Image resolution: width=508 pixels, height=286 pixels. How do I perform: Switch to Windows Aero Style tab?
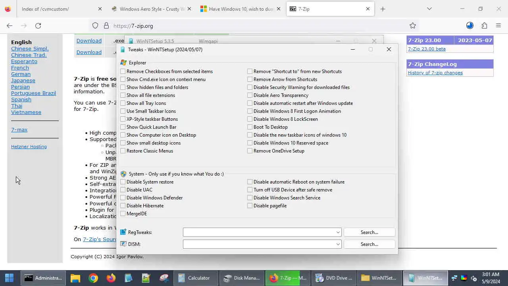click(152, 9)
